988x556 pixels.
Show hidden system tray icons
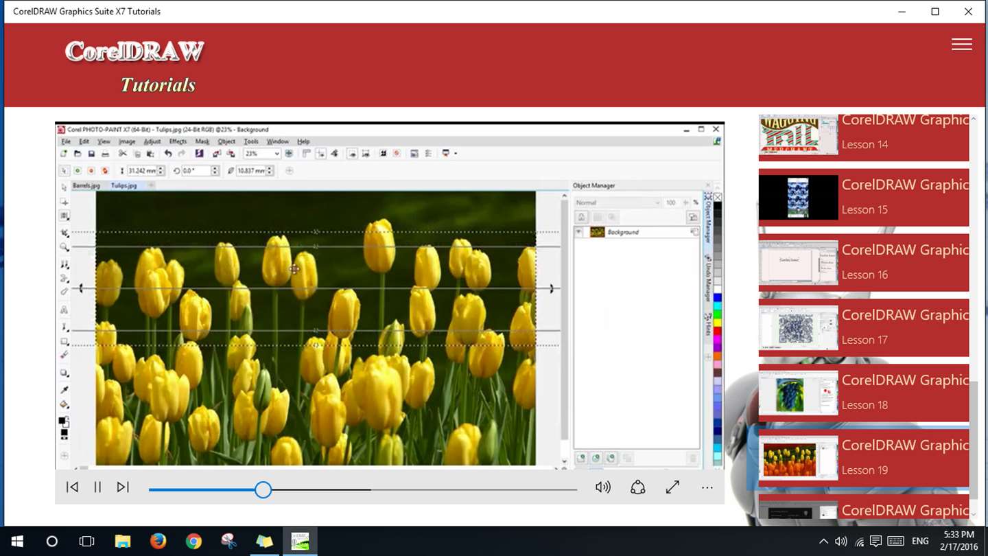823,542
